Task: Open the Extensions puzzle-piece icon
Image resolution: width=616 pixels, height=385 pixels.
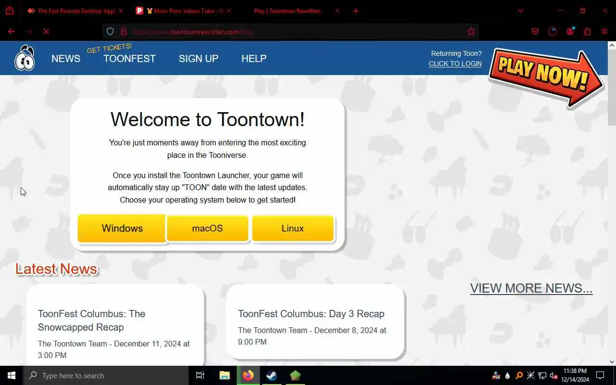Action: pyautogui.click(x=587, y=31)
